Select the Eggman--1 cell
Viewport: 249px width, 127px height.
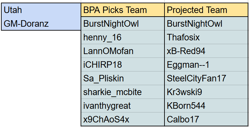[x=206, y=64]
